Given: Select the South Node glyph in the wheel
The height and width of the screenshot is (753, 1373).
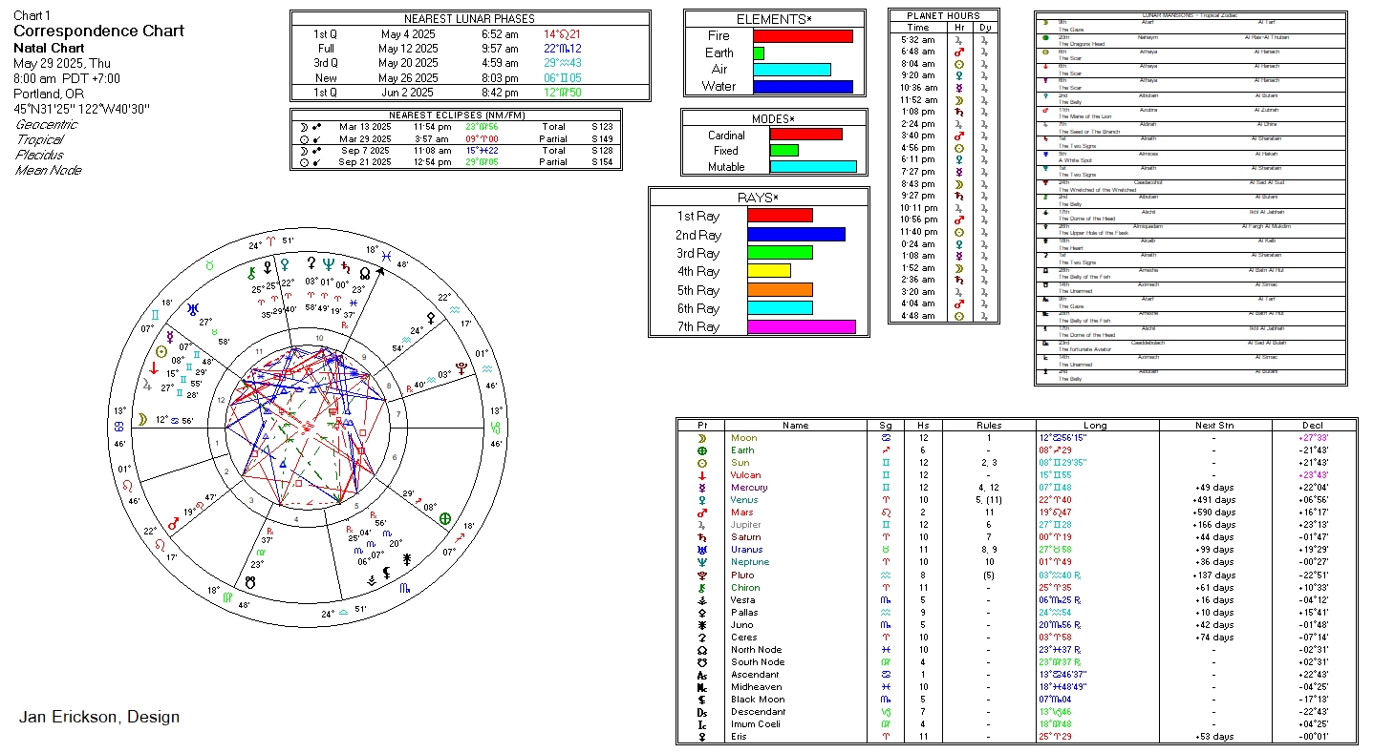Looking at the screenshot, I should tap(251, 580).
